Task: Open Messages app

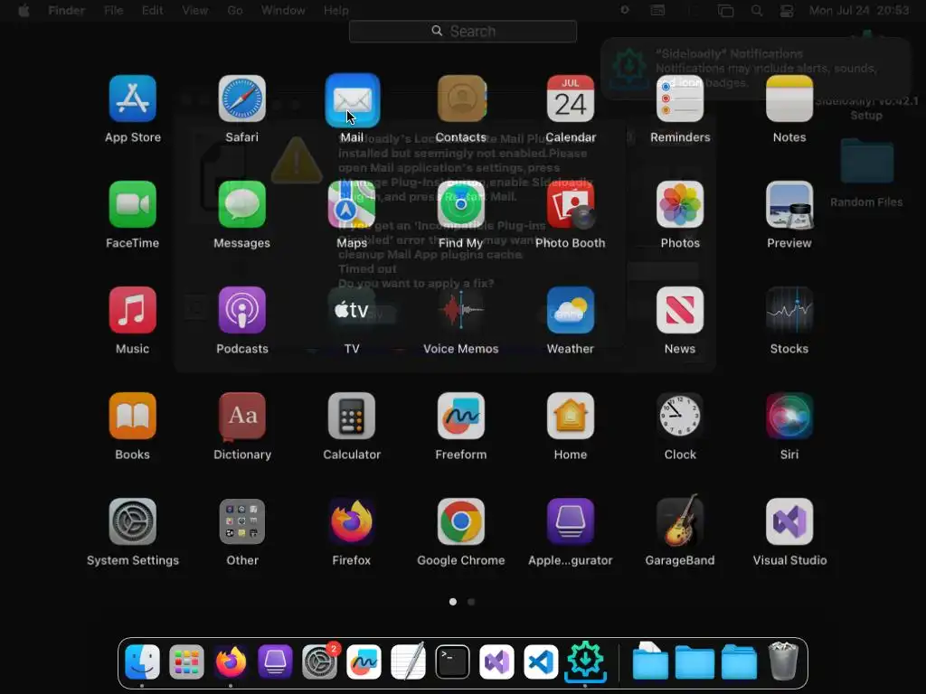Action: click(242, 204)
